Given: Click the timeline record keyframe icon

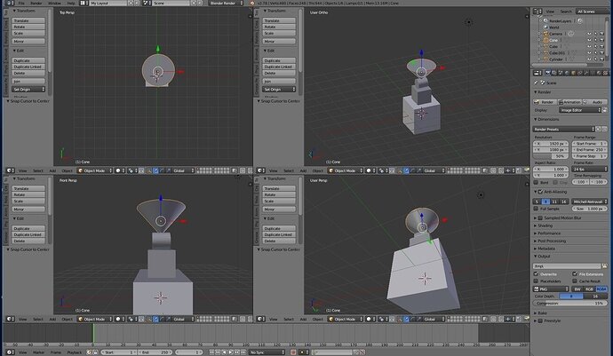Looking at the screenshot, I should pos(293,352).
